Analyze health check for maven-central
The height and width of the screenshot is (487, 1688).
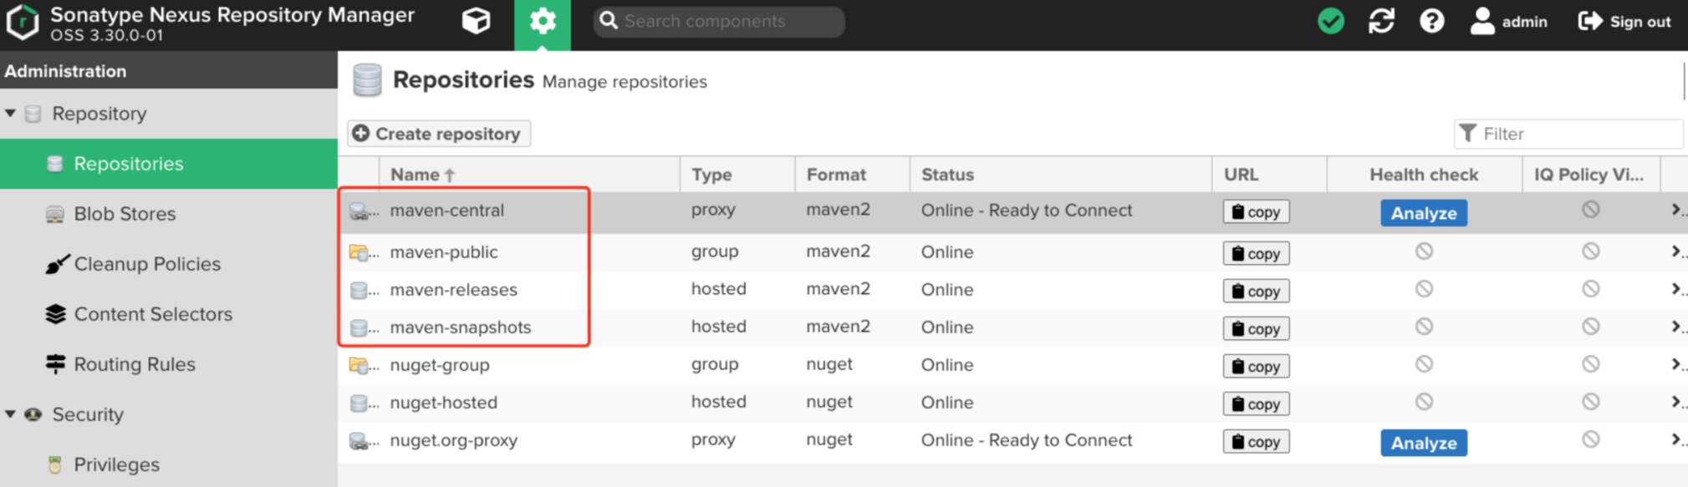1424,213
